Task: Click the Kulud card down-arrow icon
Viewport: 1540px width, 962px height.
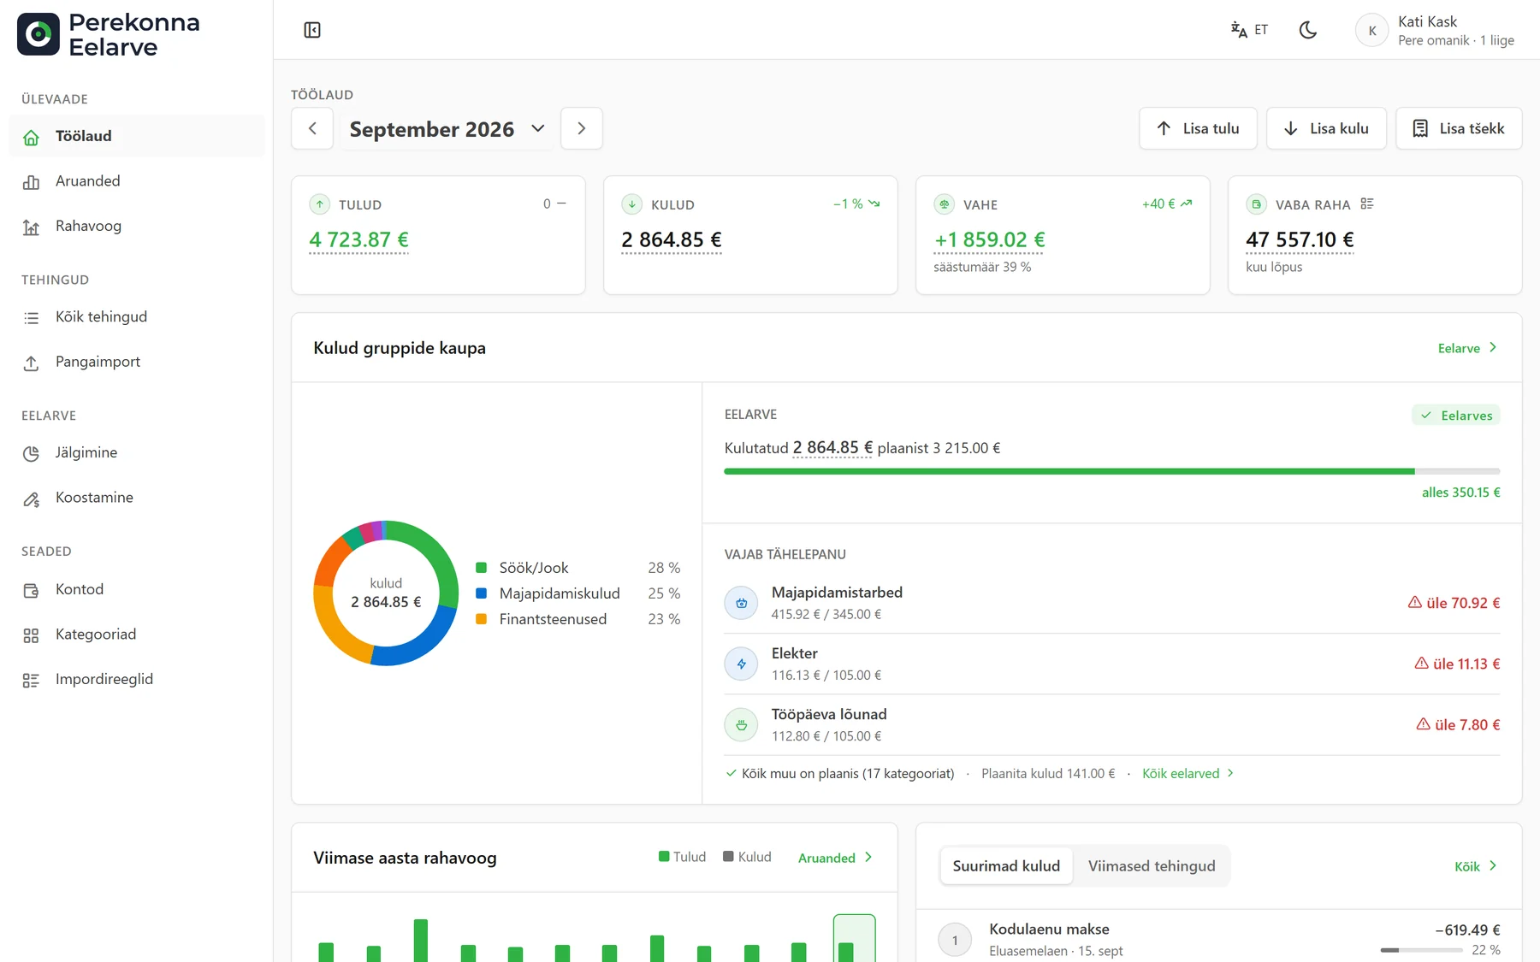Action: pos(631,204)
